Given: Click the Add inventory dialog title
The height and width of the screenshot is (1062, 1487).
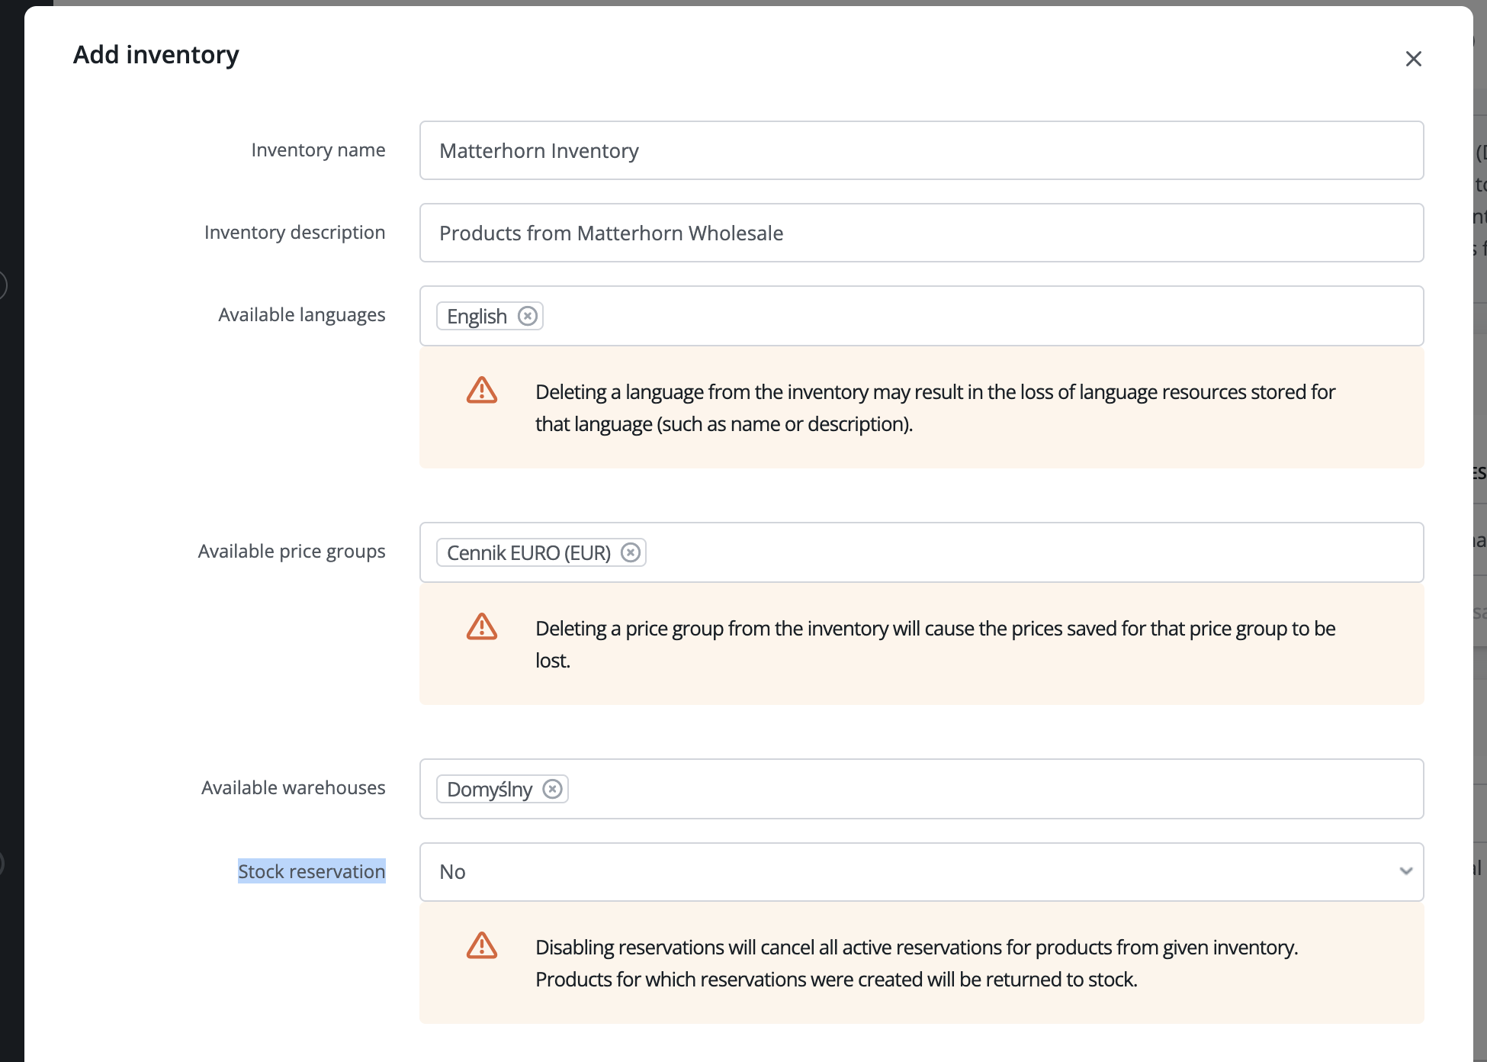Looking at the screenshot, I should 156,55.
